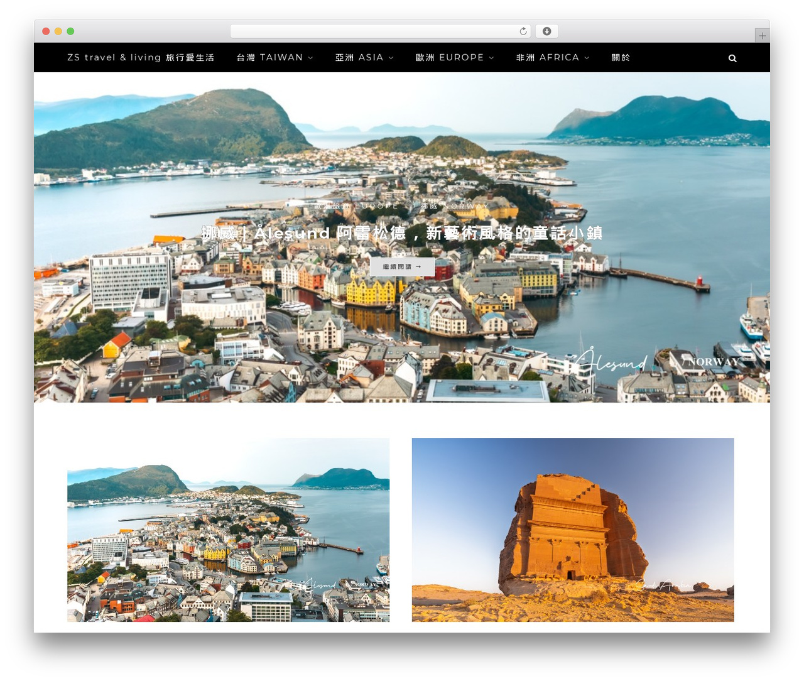Reload the page using the refresh icon

click(523, 31)
